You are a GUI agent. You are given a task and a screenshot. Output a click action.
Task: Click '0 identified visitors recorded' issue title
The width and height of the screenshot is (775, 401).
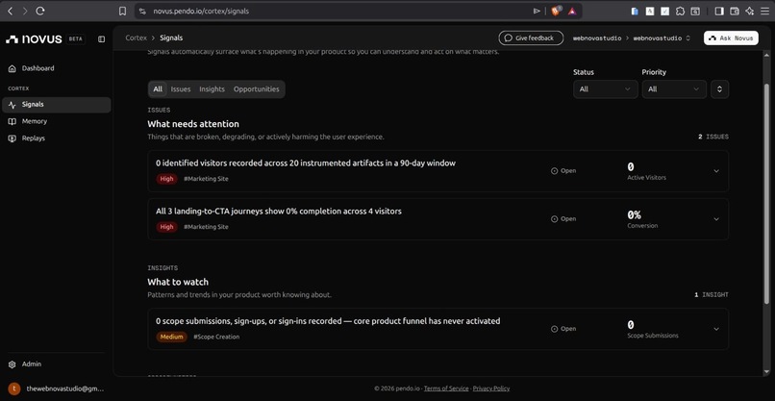coord(306,163)
